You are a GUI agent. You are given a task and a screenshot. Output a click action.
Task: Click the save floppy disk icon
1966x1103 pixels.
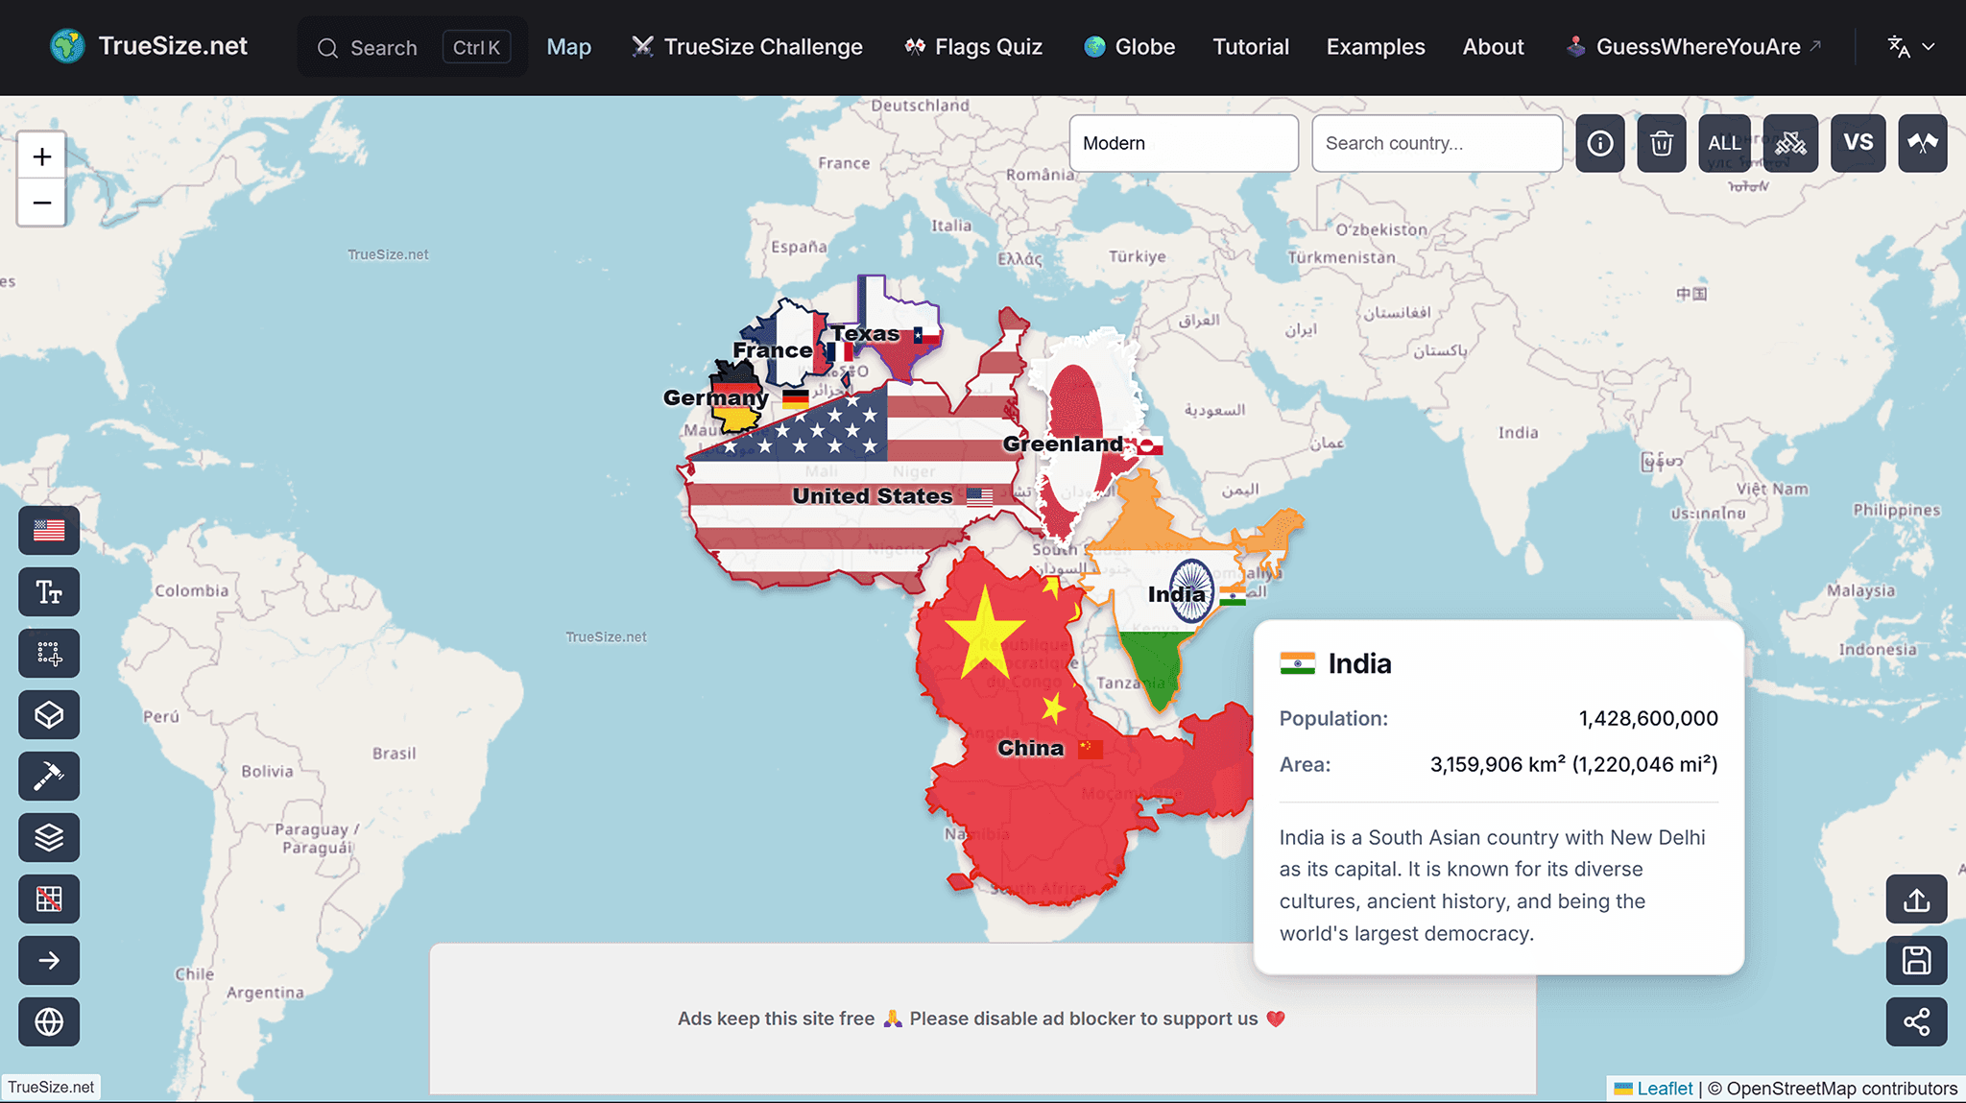[1916, 960]
